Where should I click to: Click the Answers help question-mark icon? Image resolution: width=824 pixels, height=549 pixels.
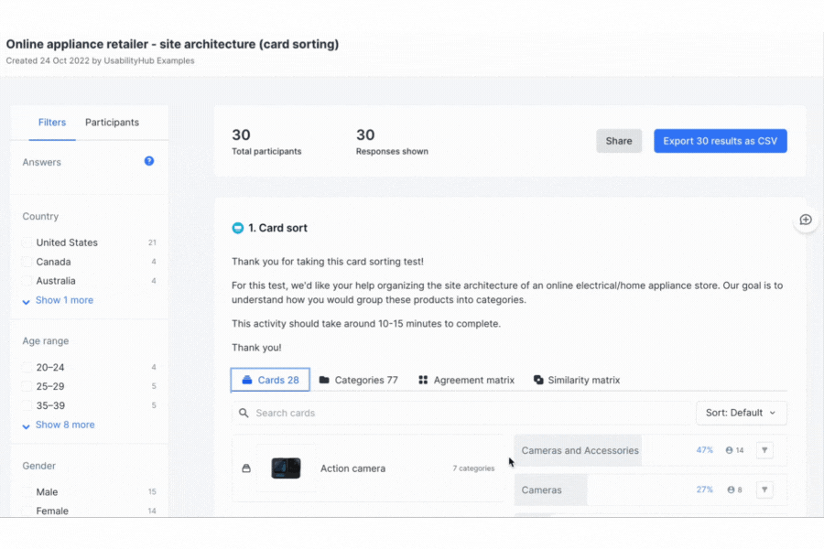click(x=149, y=161)
